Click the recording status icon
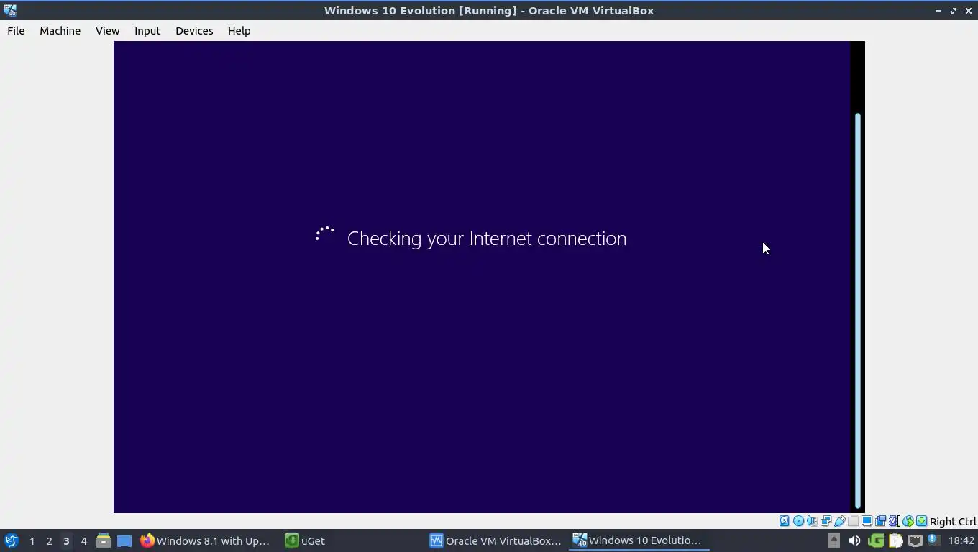The image size is (978, 552). pos(880,521)
